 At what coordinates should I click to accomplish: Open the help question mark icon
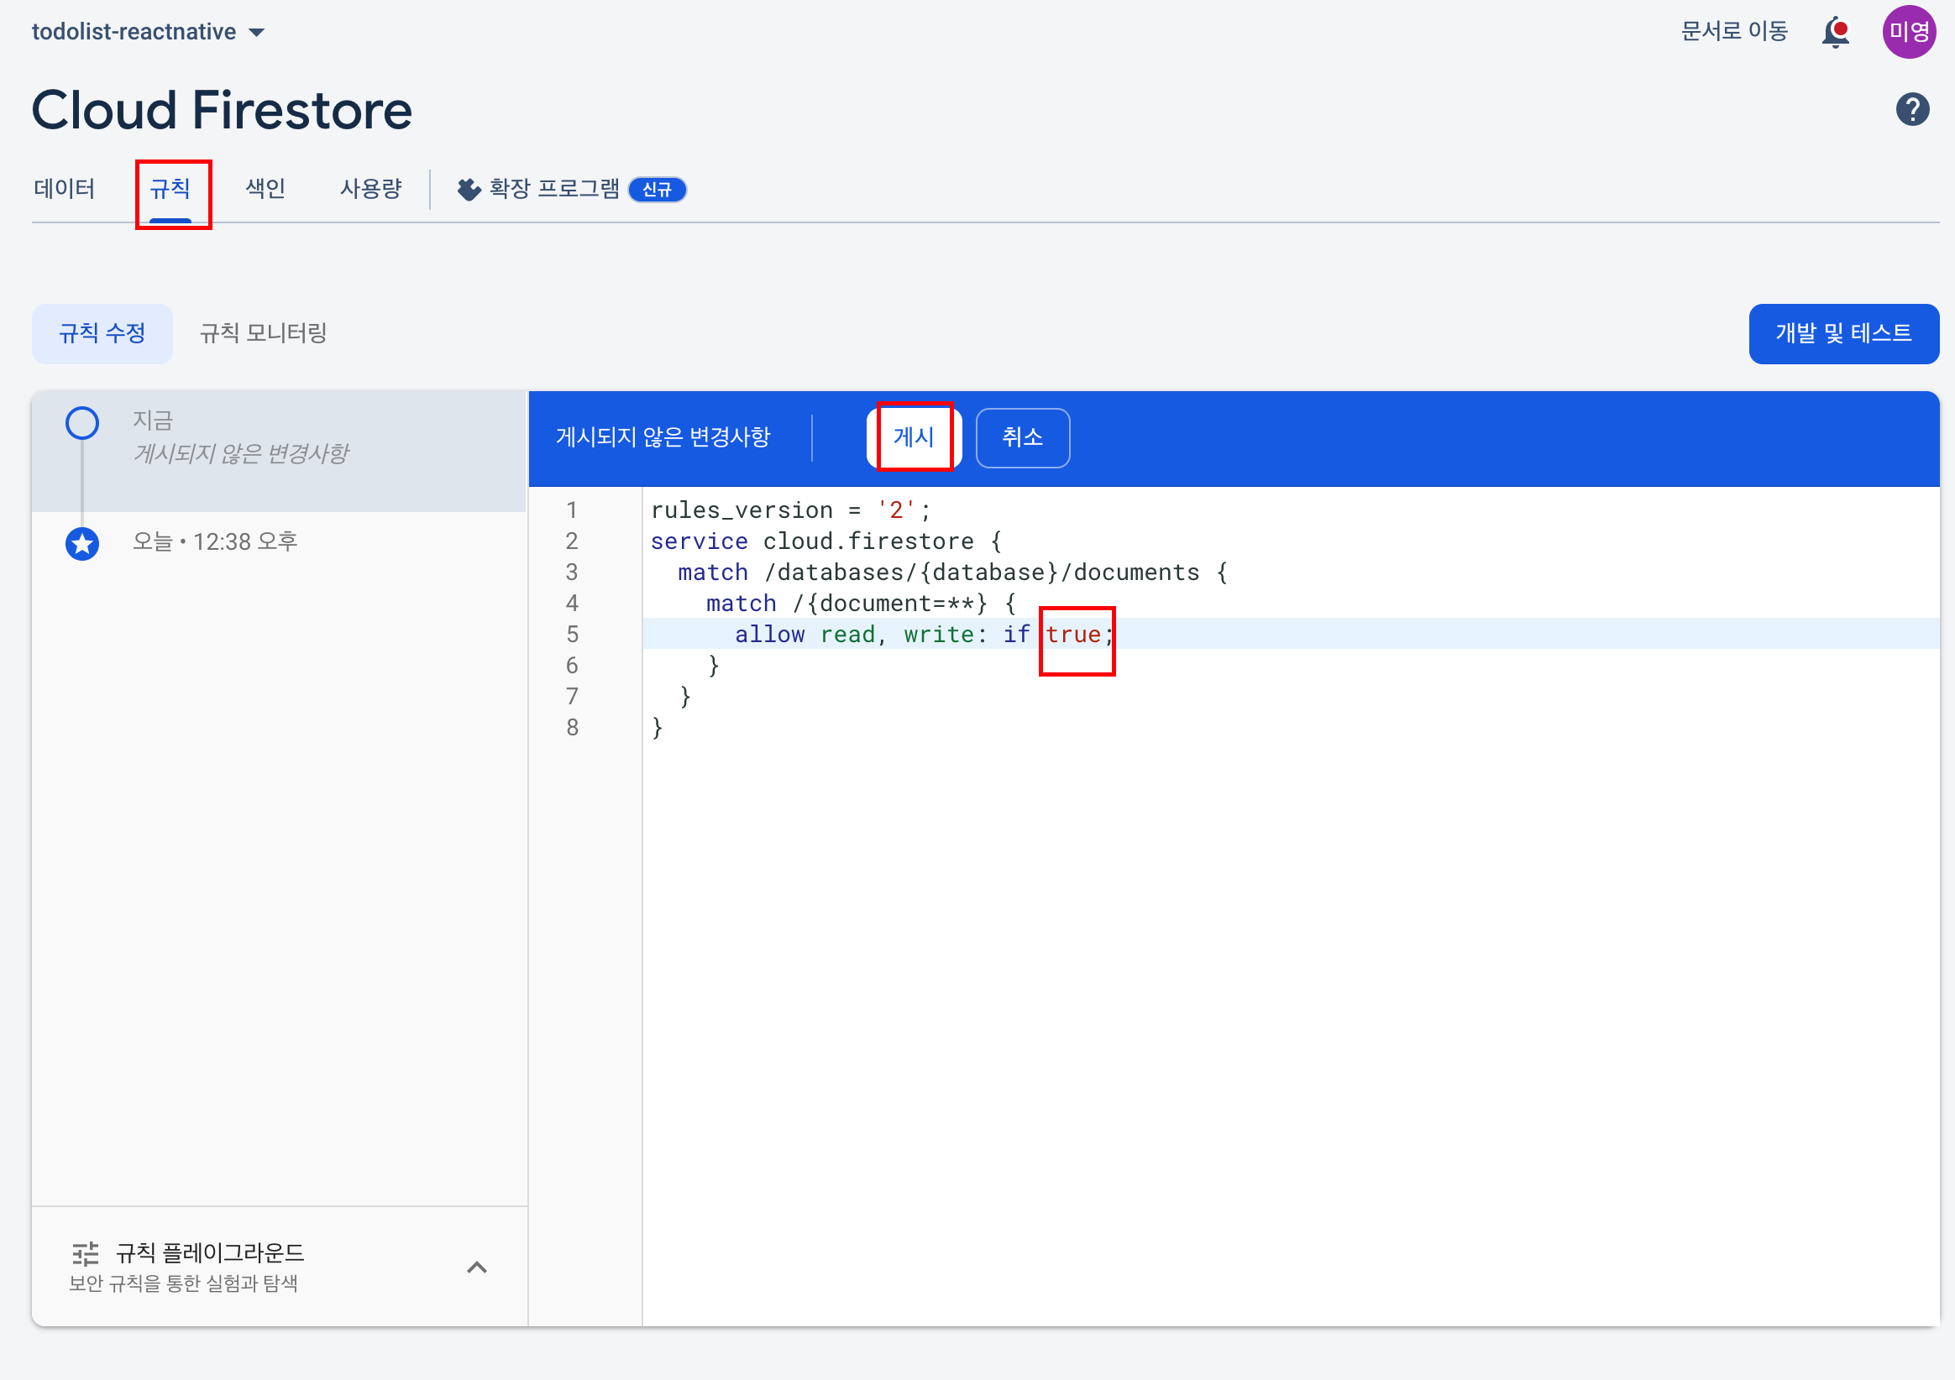click(x=1911, y=109)
